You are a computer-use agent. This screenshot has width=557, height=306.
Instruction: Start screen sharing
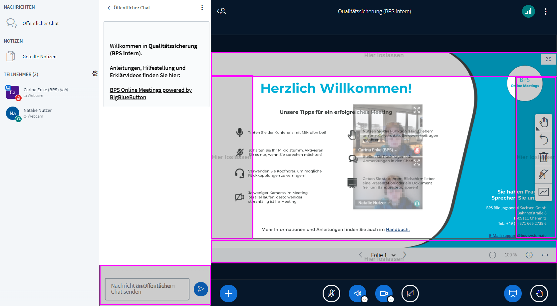(410, 293)
